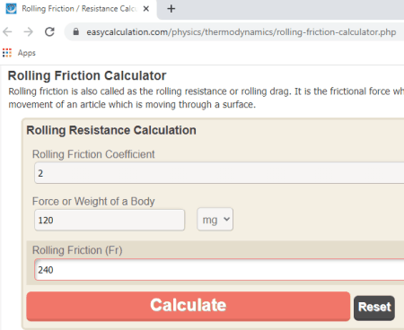This screenshot has width=404, height=330.
Task: Click the padlock site security icon
Action: (76, 31)
